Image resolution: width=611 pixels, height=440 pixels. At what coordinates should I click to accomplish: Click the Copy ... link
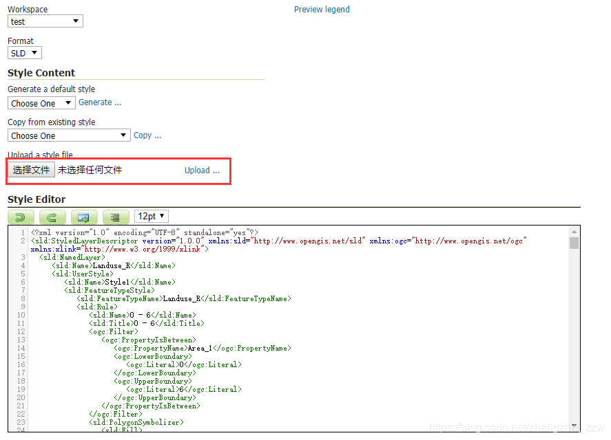tap(147, 135)
